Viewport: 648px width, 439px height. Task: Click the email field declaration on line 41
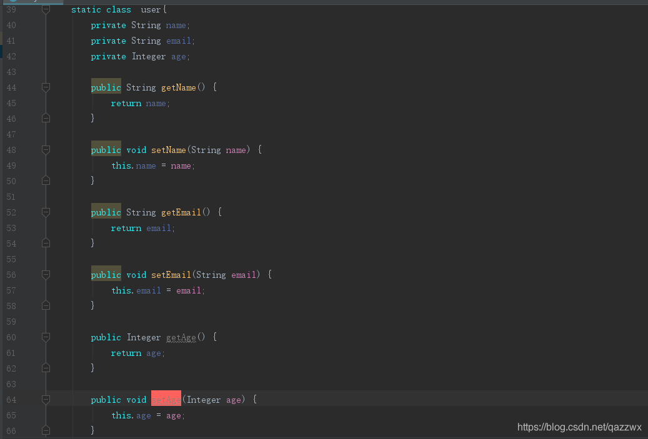[x=178, y=41]
